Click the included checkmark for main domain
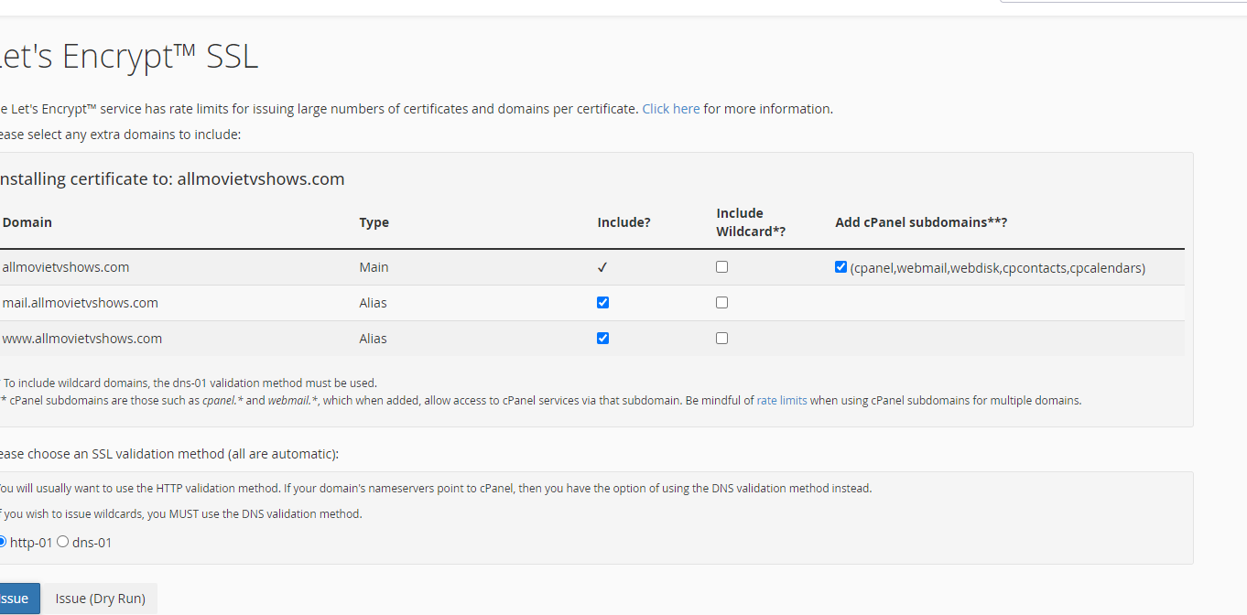1247x615 pixels. (602, 267)
